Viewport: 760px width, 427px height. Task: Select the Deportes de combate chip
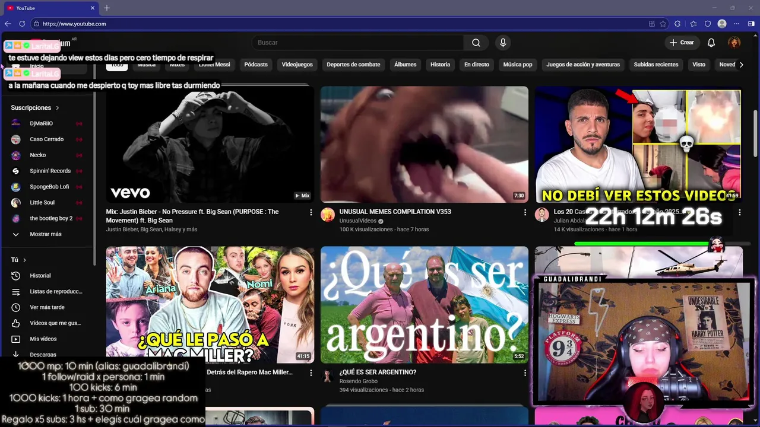coord(353,65)
